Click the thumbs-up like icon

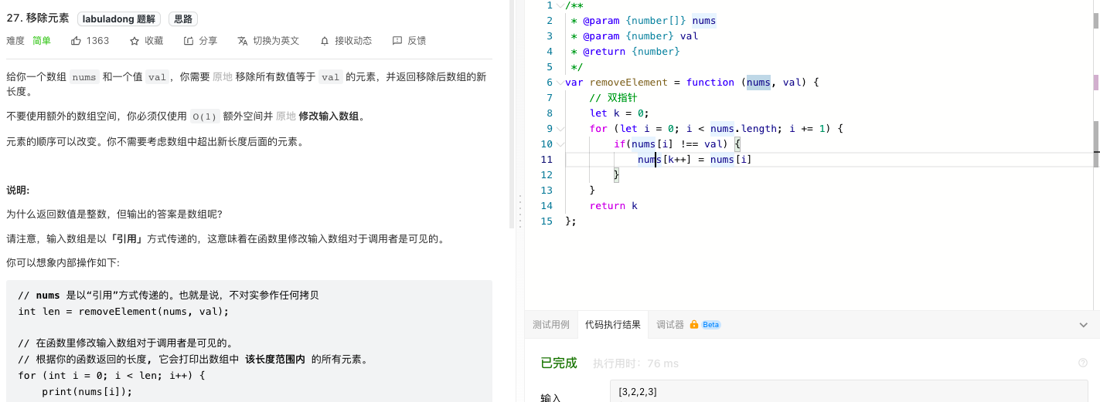pos(76,41)
